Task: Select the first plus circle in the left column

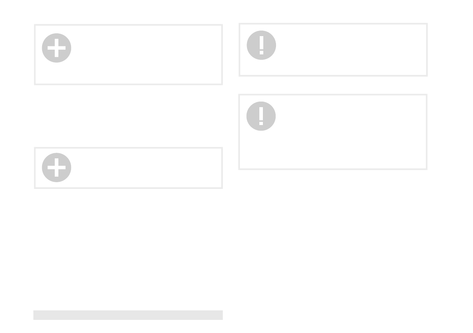Action: tap(56, 48)
